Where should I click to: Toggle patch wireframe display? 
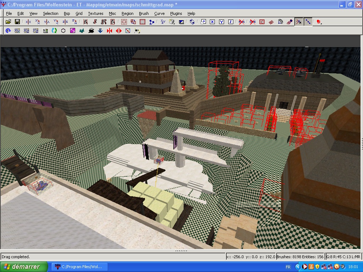[271, 22]
